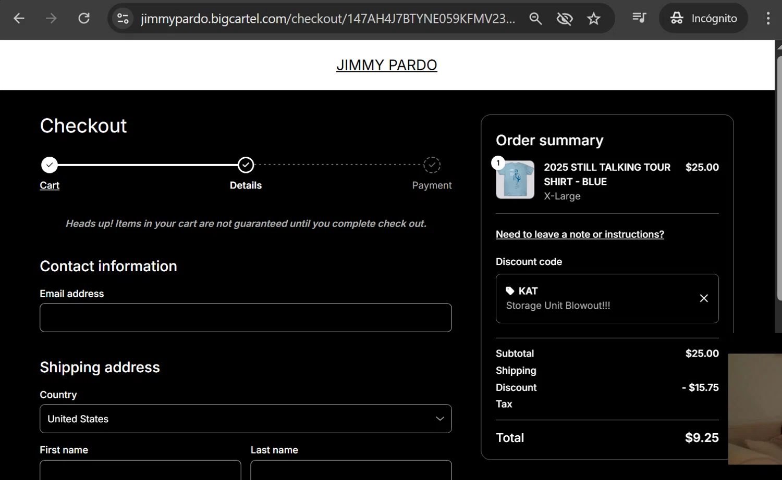Screen dimensions: 782x480
Task: Open the JIMMY PARDO store home link
Action: (387, 65)
